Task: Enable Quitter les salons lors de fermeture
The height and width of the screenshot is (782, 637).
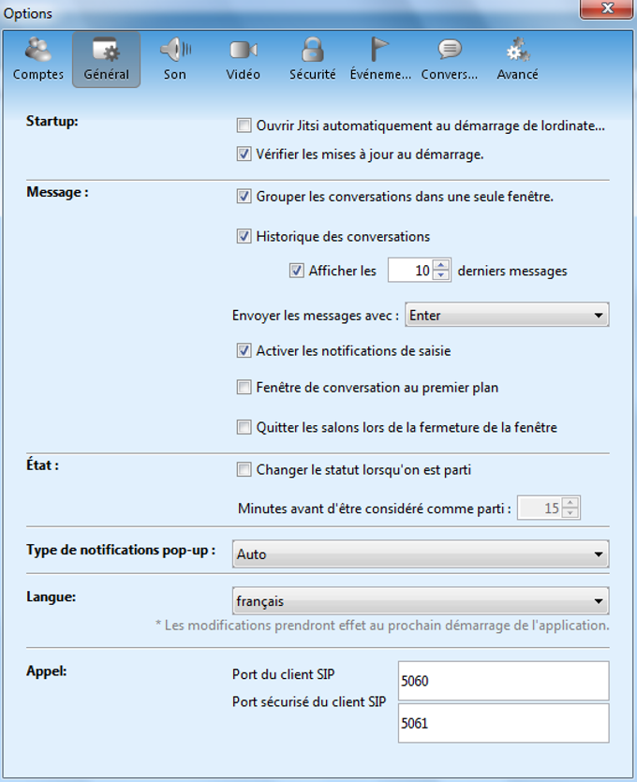Action: point(244,427)
